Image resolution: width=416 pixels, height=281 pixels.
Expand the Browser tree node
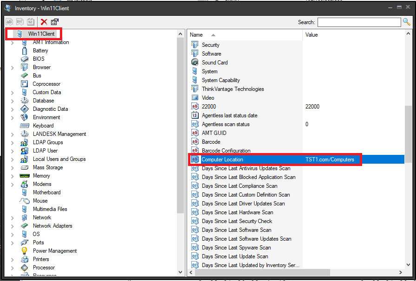click(x=13, y=68)
